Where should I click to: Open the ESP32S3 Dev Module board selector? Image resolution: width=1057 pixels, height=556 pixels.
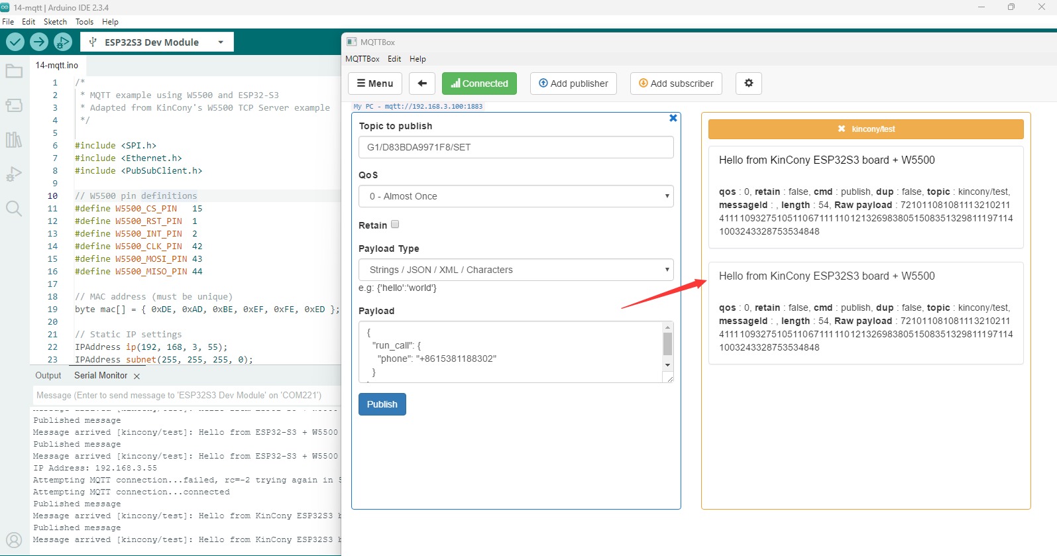click(x=157, y=42)
